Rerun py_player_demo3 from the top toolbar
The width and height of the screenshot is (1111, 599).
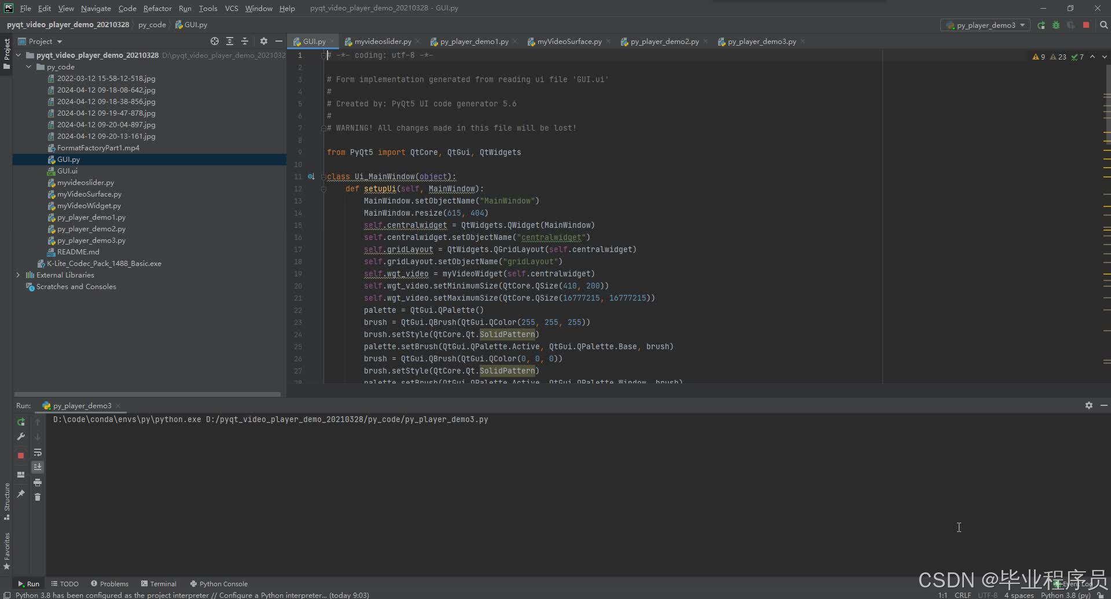(1041, 25)
